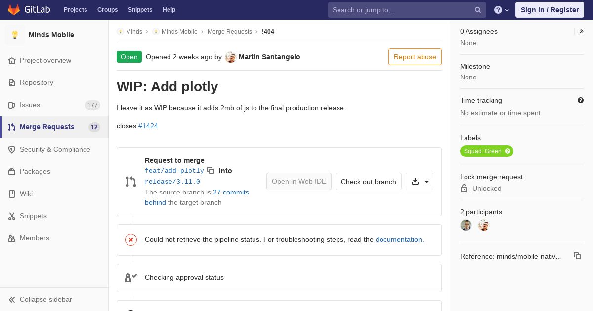Click the 0 Assignees heading
593x311 pixels.
coord(479,31)
